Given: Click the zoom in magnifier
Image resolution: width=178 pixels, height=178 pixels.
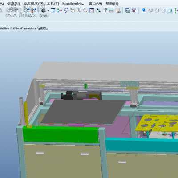Looking at the screenshot, I should 79,11.
